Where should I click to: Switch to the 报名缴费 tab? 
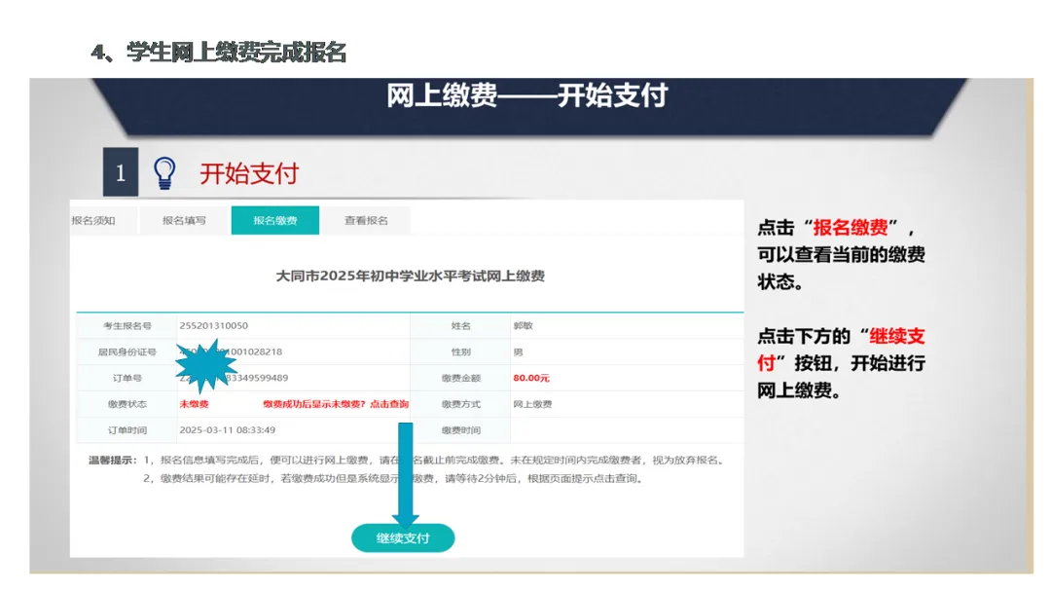click(x=274, y=221)
